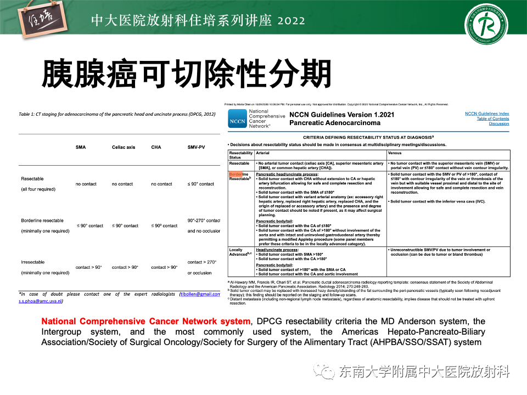The height and width of the screenshot is (395, 527).
Task: Click the 'Al-Hawary MM' footnote reference
Action: coord(360,285)
